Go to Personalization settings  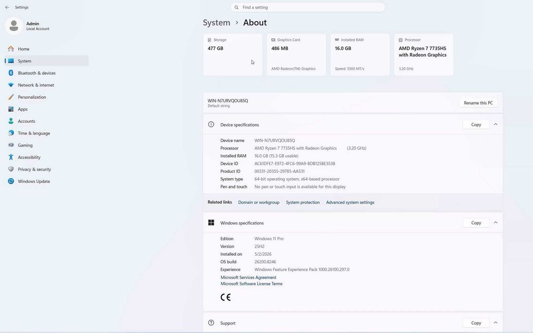pos(46,97)
